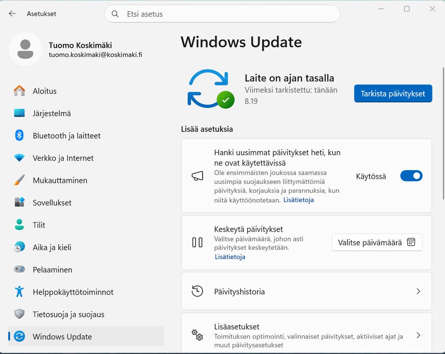Expand Päivityshistoria with its chevron
The width and height of the screenshot is (445, 354).
[418, 291]
